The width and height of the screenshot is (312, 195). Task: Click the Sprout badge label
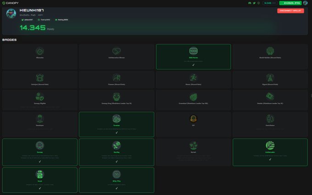click(194, 152)
